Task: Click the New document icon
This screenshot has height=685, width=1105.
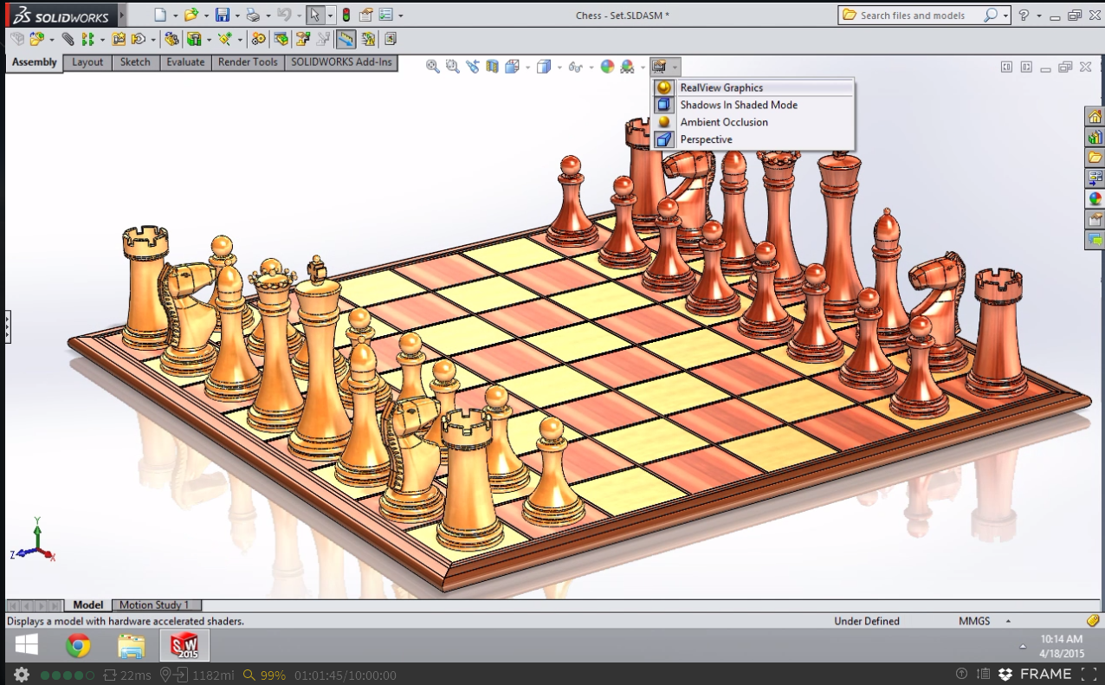Action: tap(160, 15)
